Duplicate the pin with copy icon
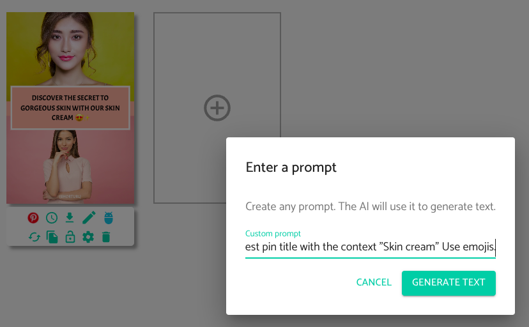Screen dimensions: 529x327 52,237
